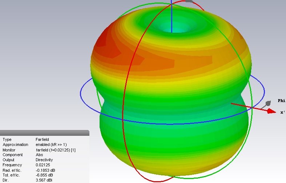Click the 'Phi' axis label
Screen dimensions: 286x183
[x=281, y=101]
